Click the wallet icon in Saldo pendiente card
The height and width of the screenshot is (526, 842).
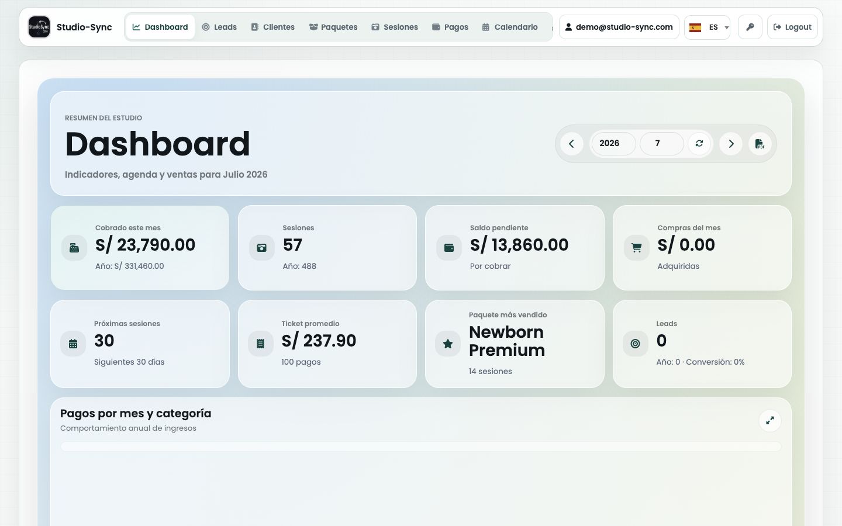point(449,248)
